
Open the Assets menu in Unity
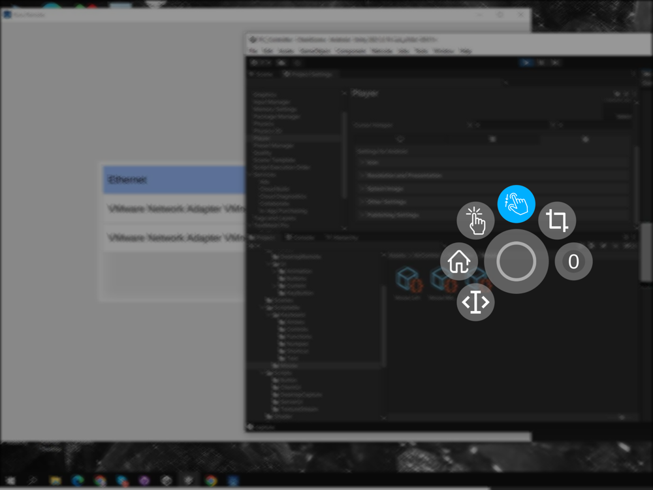coord(286,51)
